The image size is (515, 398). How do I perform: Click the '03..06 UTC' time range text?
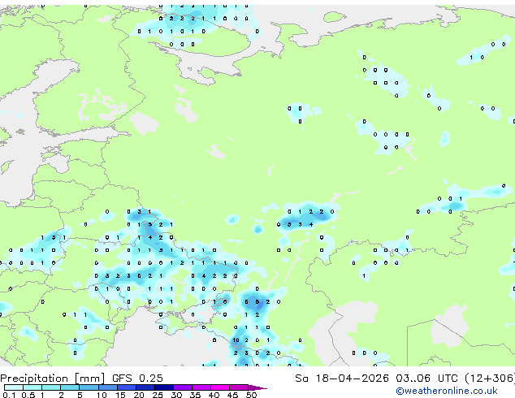click(x=426, y=379)
